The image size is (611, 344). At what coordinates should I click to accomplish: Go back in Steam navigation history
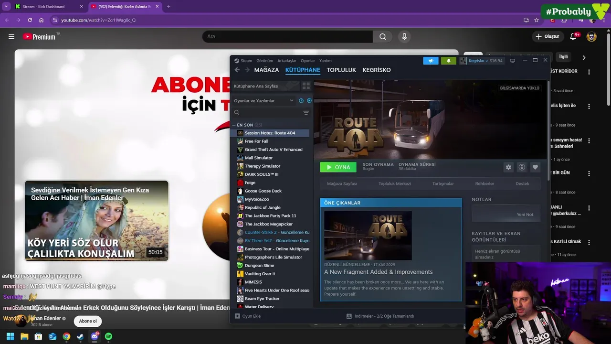[x=237, y=70]
